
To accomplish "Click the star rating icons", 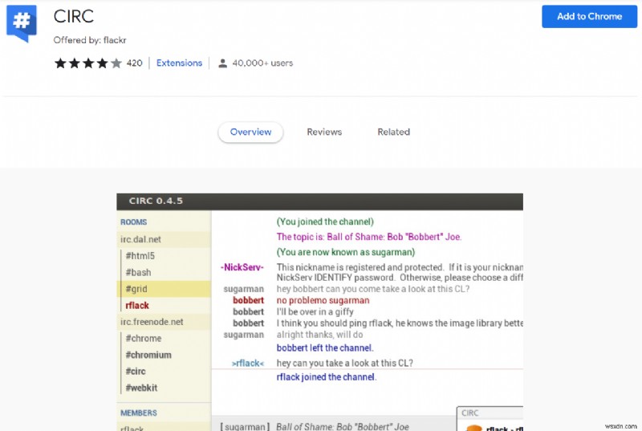I will [88, 63].
